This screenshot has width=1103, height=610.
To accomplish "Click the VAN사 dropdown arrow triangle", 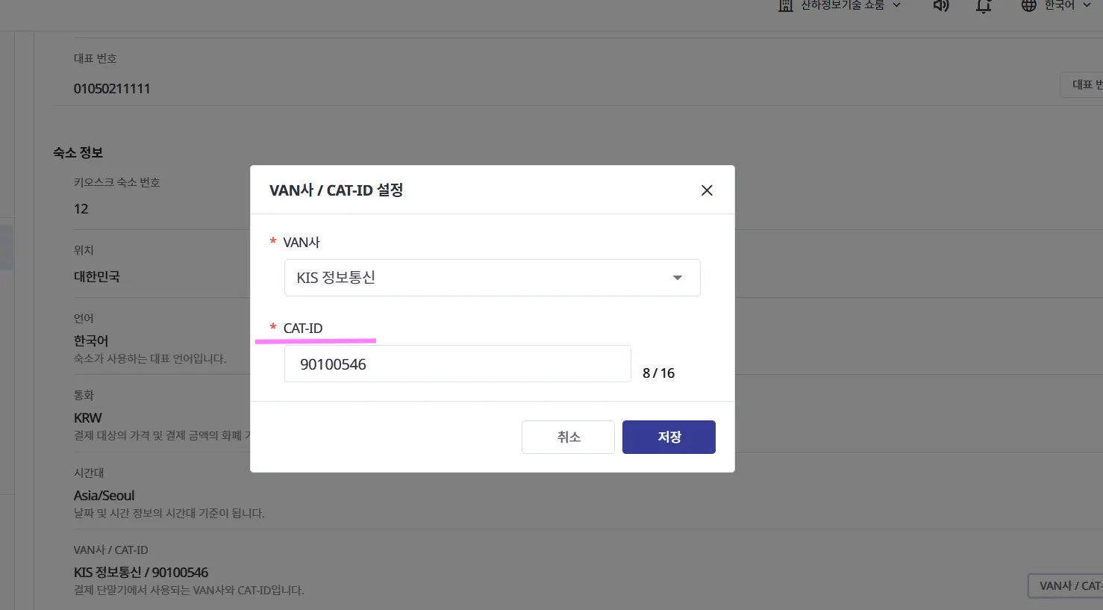I will coord(678,278).
